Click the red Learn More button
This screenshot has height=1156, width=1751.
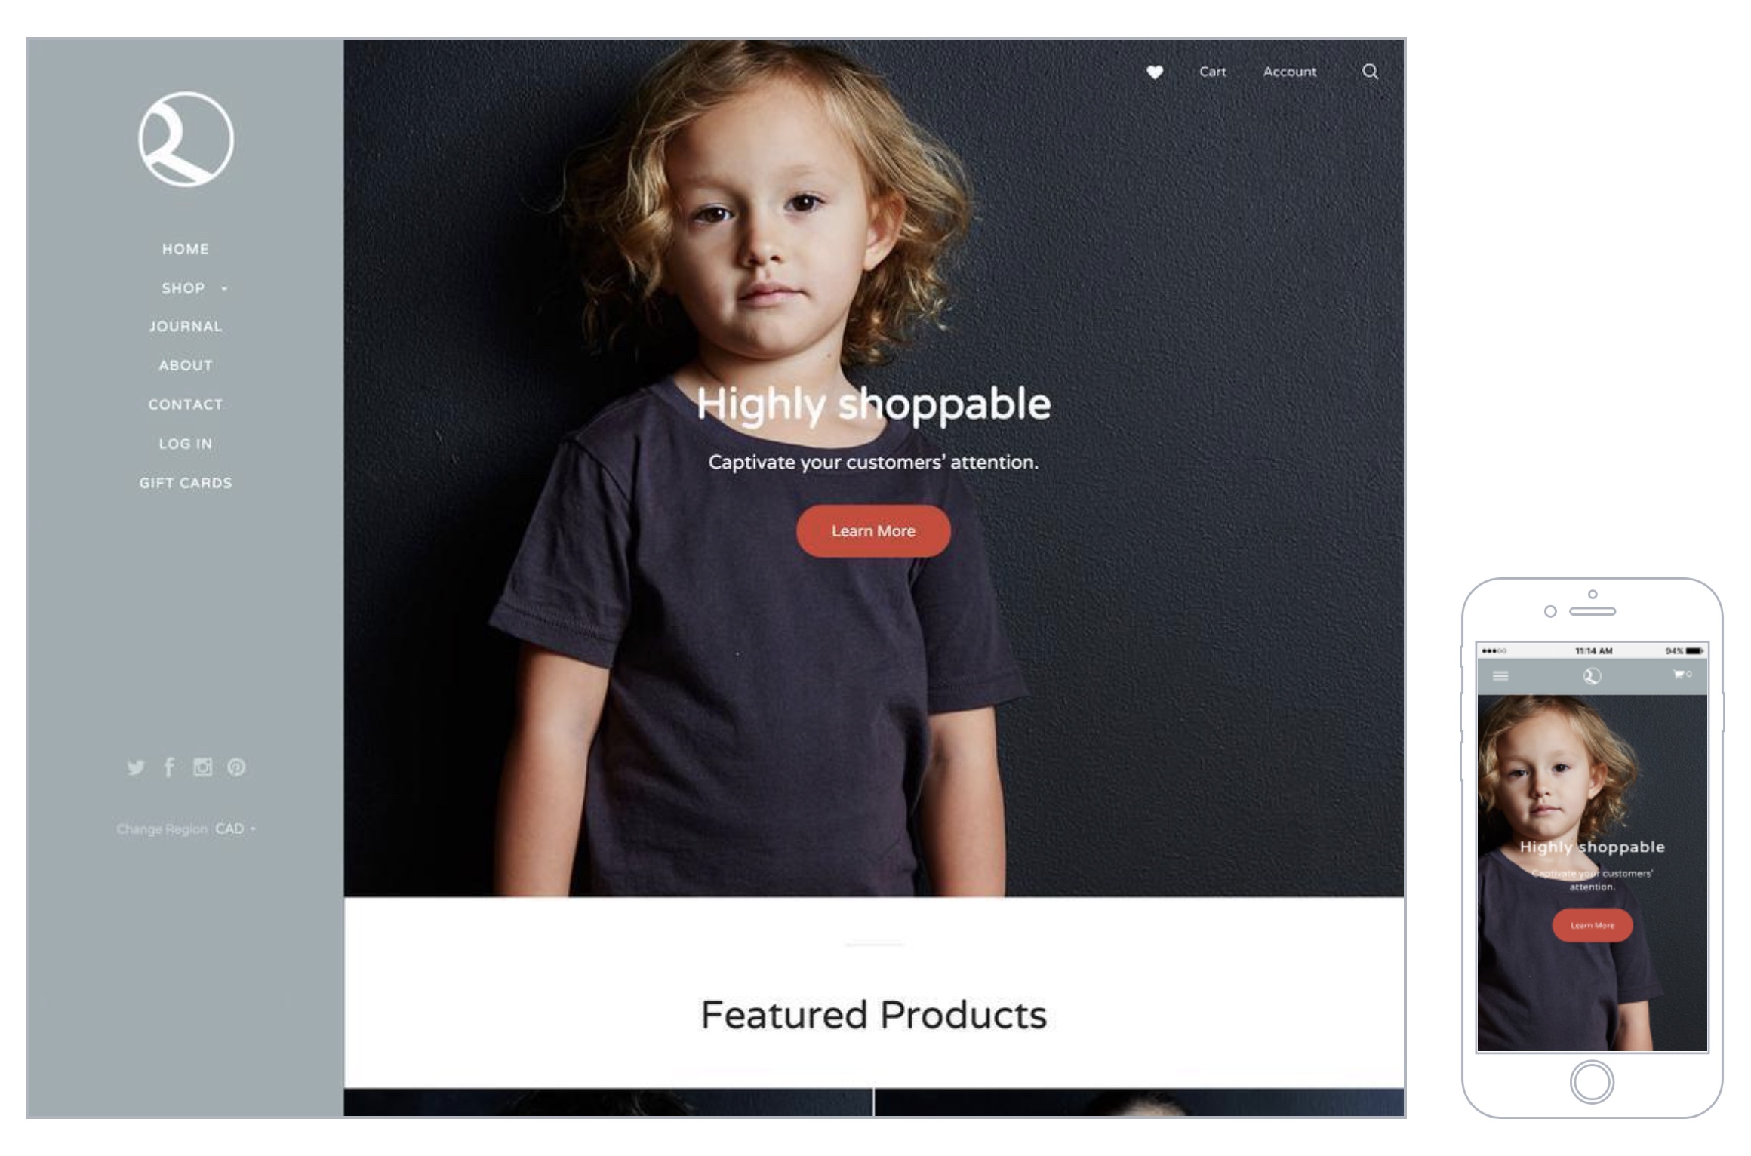tap(873, 531)
